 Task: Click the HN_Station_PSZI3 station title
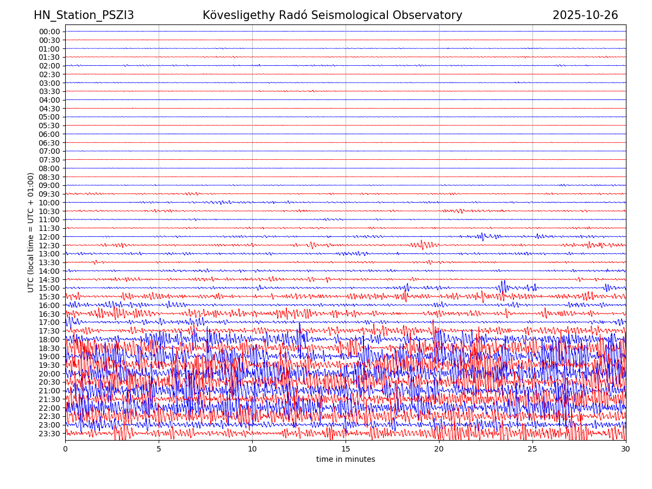coord(84,15)
